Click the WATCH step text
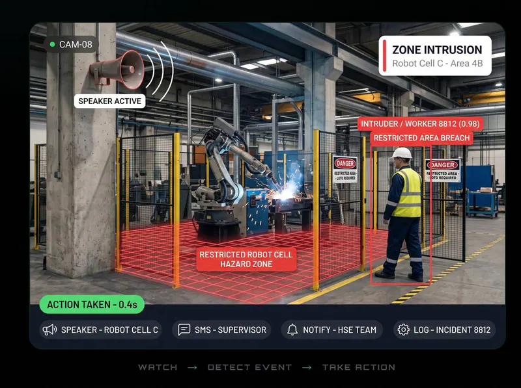The width and height of the screenshot is (521, 388). point(158,367)
